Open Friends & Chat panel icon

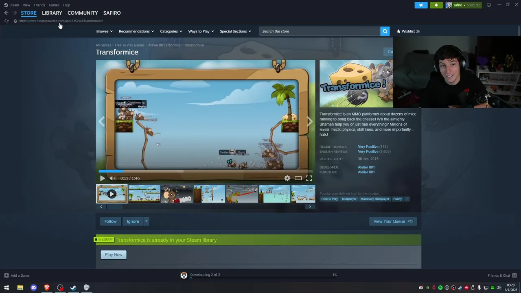[514, 276]
